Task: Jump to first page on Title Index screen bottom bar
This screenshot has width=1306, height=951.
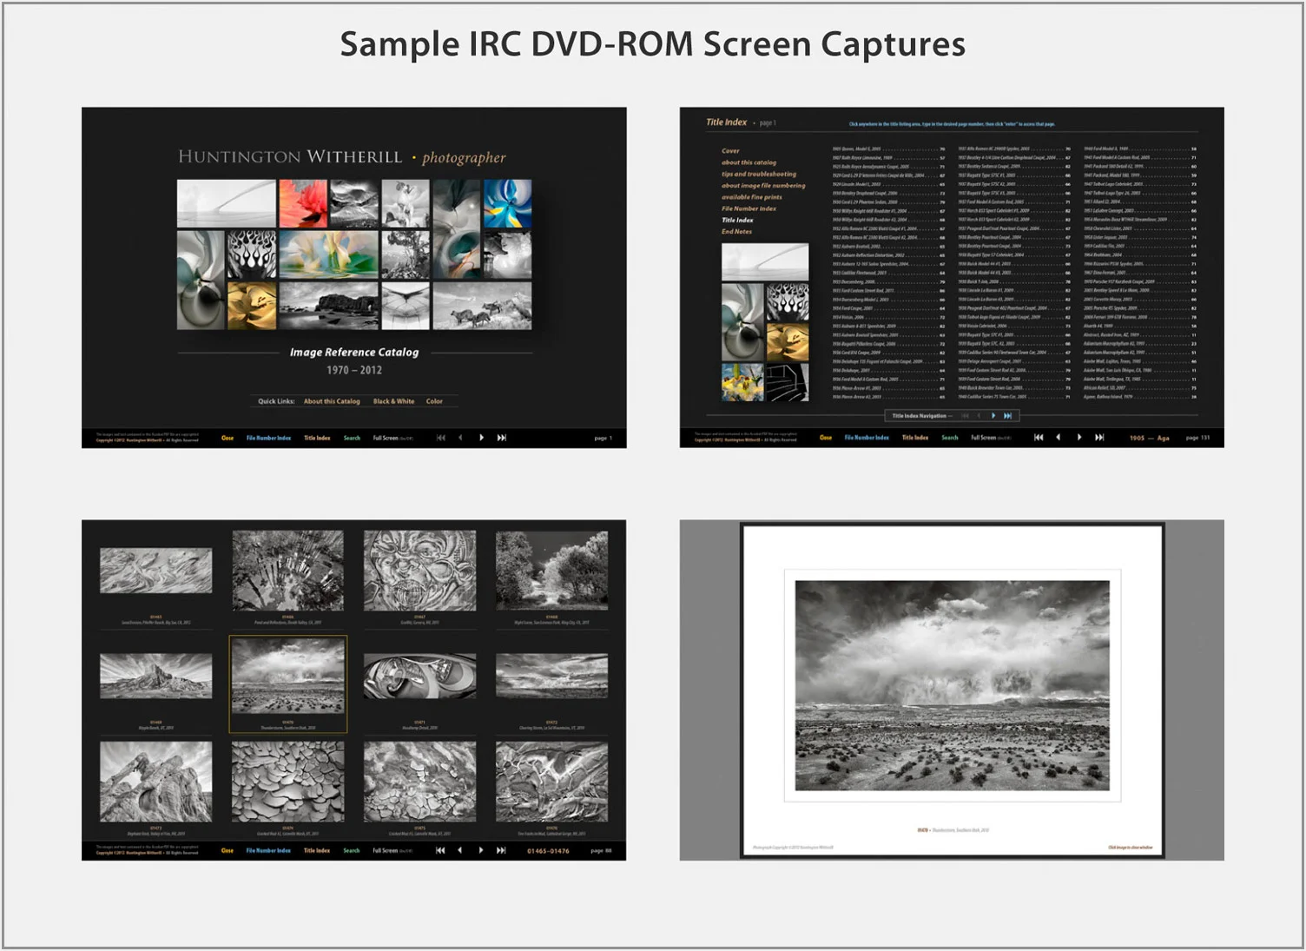Action: coord(1039,438)
